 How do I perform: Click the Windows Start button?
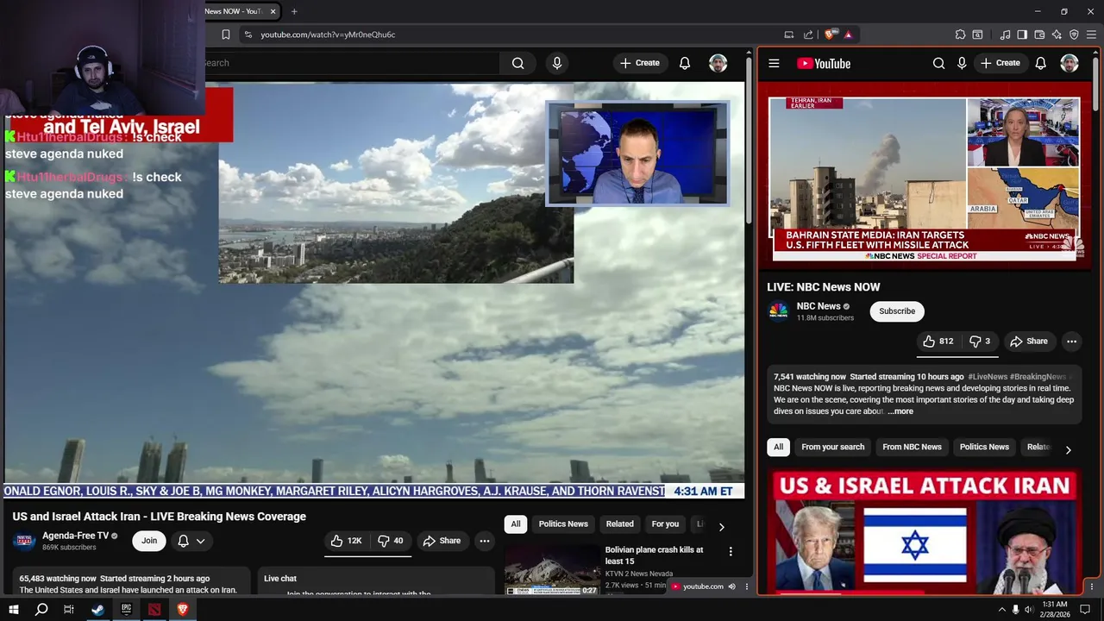[x=13, y=609]
